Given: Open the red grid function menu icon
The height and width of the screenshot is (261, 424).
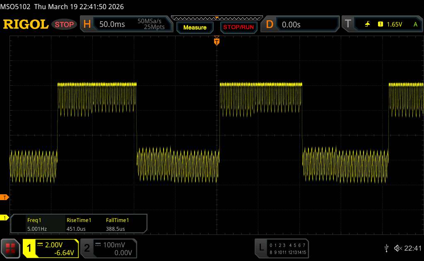Looking at the screenshot, I should coord(11,248).
